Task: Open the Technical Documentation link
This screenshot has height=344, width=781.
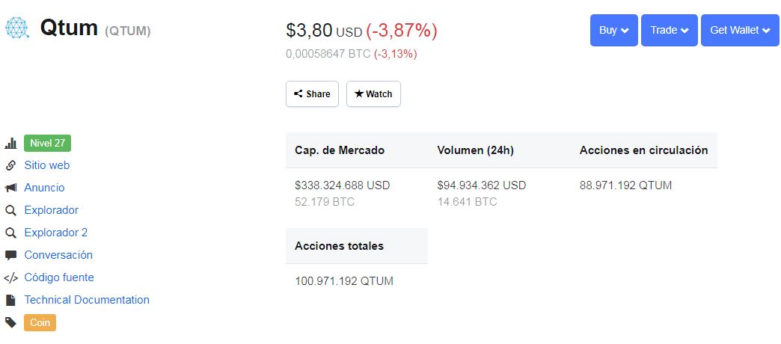Action: 87,300
